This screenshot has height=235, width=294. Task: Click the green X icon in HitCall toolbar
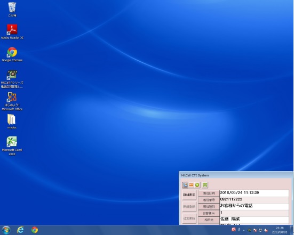coord(205,185)
